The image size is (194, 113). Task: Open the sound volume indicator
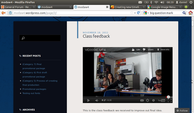click(x=162, y=2)
